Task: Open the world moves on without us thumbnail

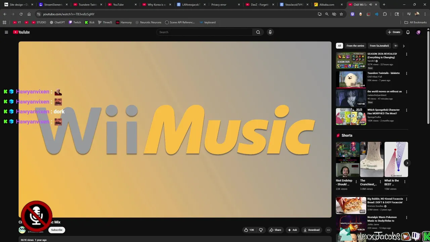Action: (351, 98)
